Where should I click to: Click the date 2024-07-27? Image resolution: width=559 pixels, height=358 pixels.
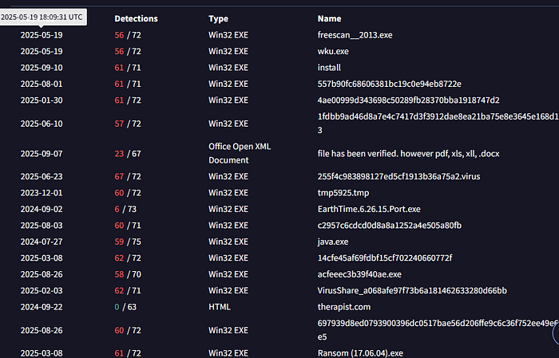pyautogui.click(x=42, y=242)
